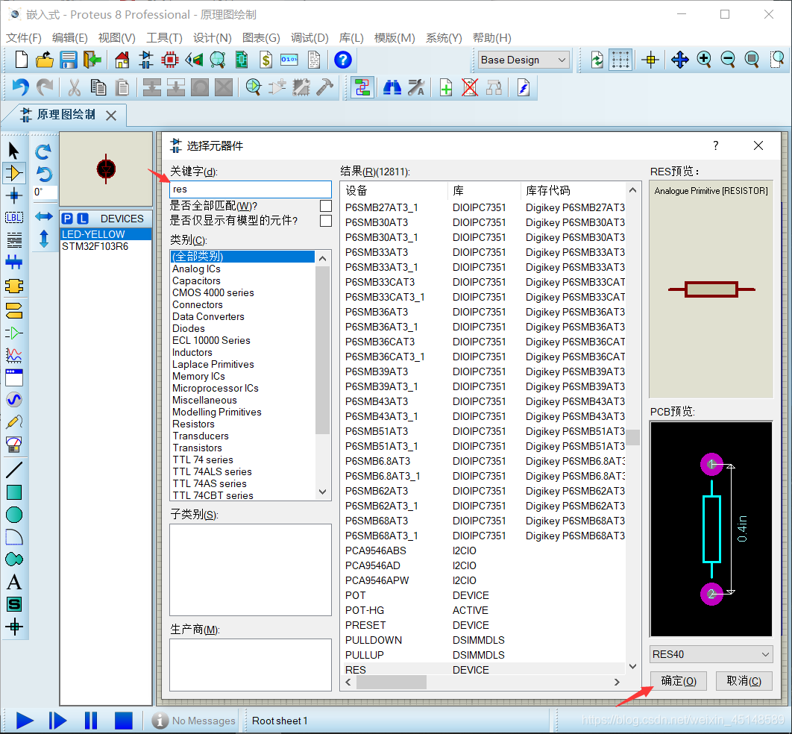Go to the Home page icon
The height and width of the screenshot is (734, 792).
click(x=122, y=60)
